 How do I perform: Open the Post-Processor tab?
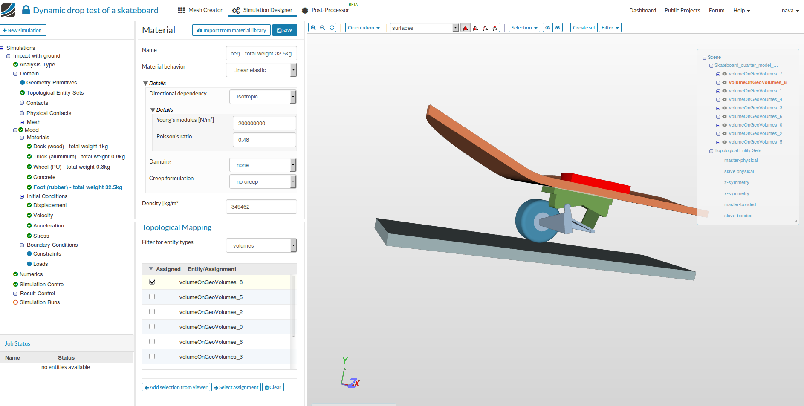(325, 10)
